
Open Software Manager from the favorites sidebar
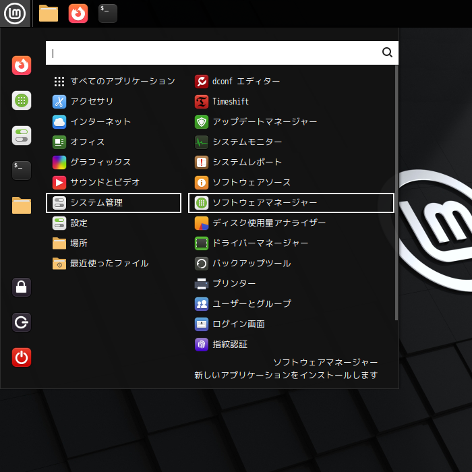pos(22,100)
